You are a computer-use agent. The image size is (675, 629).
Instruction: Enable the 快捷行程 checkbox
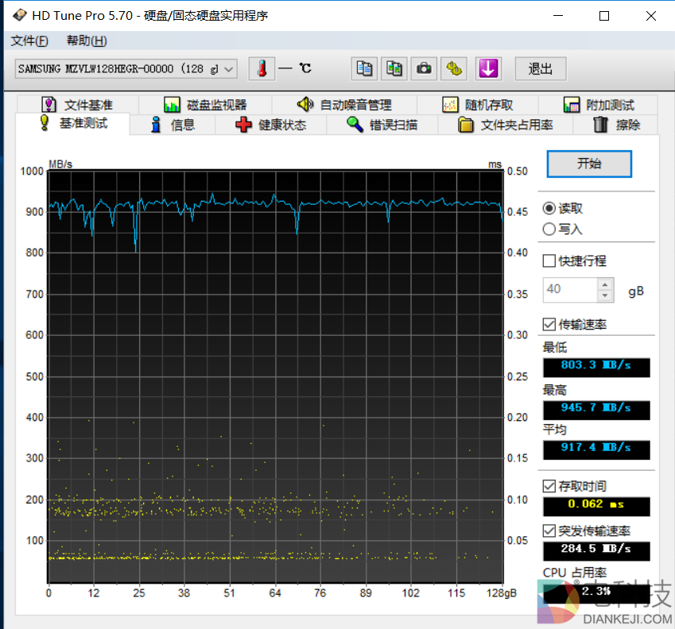[549, 260]
